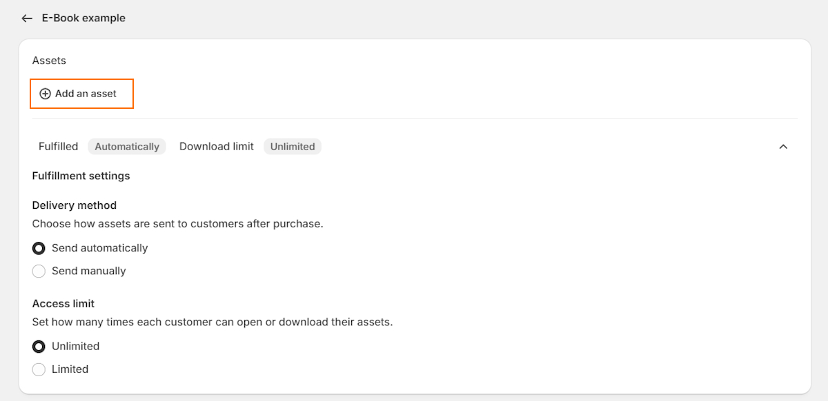Click the Delivery method label
This screenshot has height=401, width=828.
click(x=75, y=205)
